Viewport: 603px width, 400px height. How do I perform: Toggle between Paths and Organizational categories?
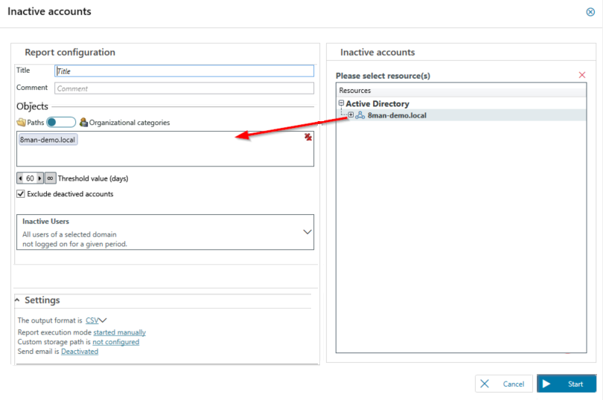click(x=60, y=123)
